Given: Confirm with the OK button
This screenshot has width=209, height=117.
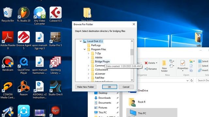Looking at the screenshot, I should (110, 87).
